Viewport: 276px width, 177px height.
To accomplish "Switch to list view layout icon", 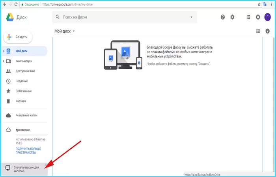I will [258, 31].
